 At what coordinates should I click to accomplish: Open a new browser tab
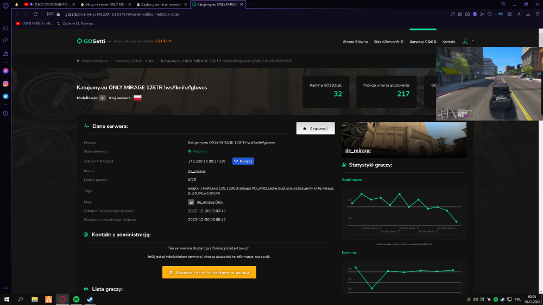click(250, 4)
